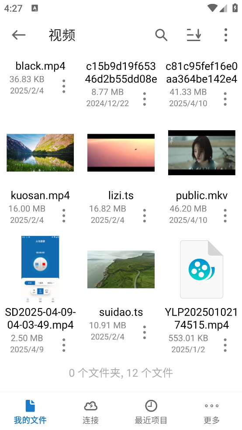Viewport: 242px width, 430px height.
Task: Open the kuosan.mp4 mountain lake thumbnail
Action: click(x=40, y=153)
